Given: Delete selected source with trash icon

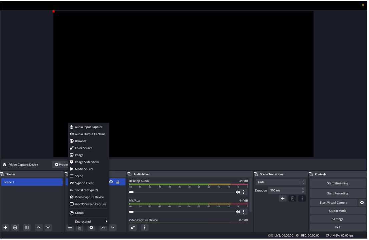Looking at the screenshot, I should pyautogui.click(x=79, y=228).
